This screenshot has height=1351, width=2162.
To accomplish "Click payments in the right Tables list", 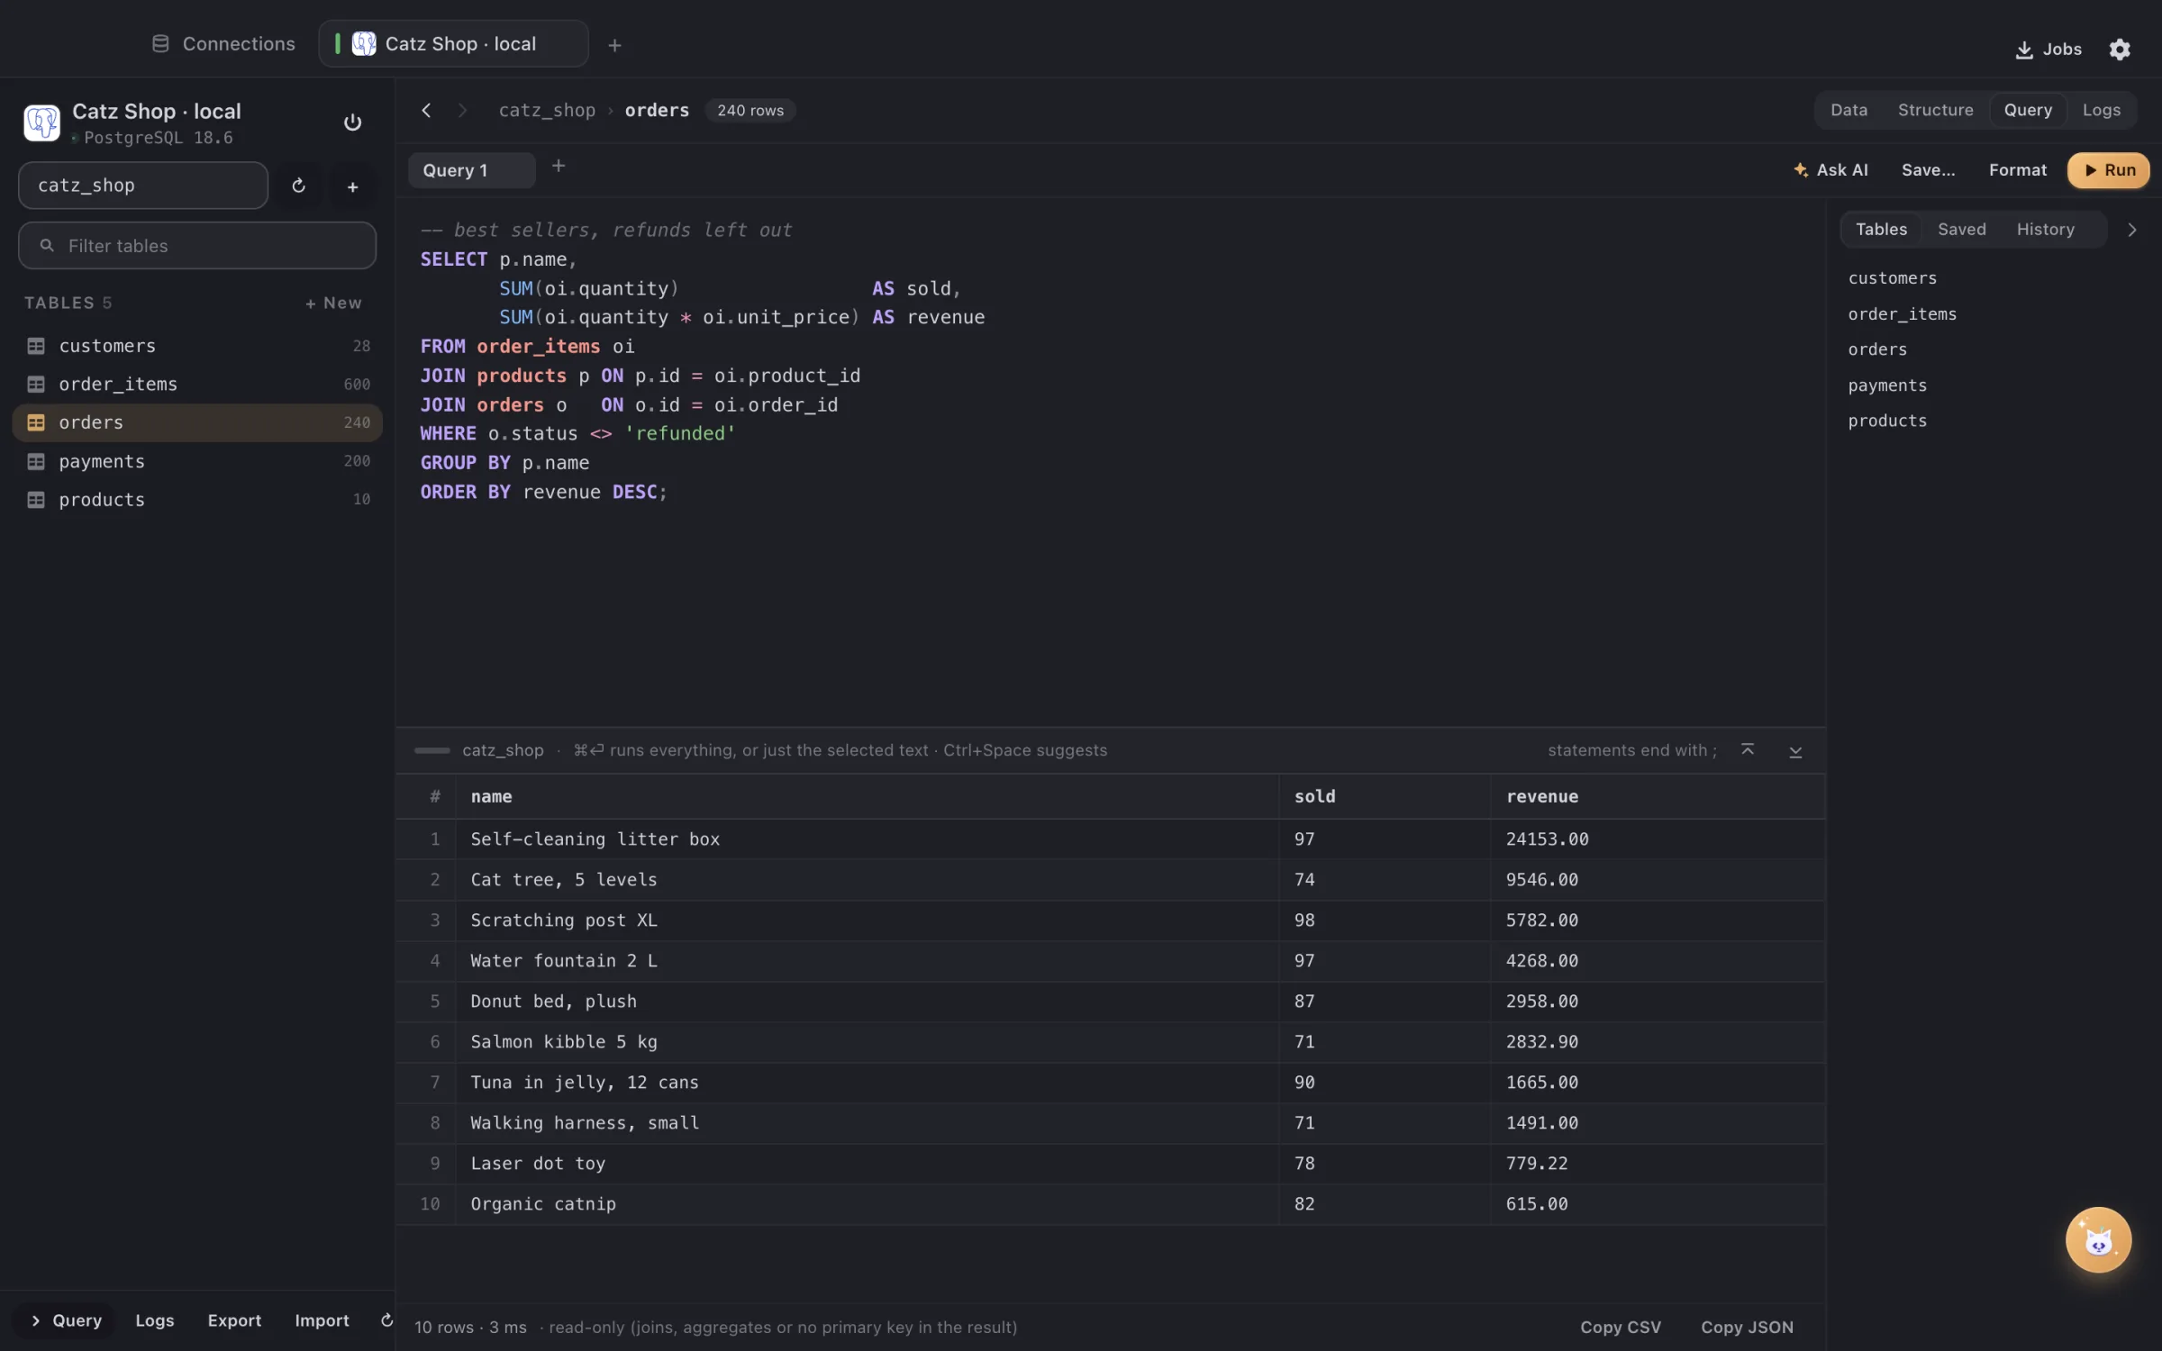I will 1887,385.
